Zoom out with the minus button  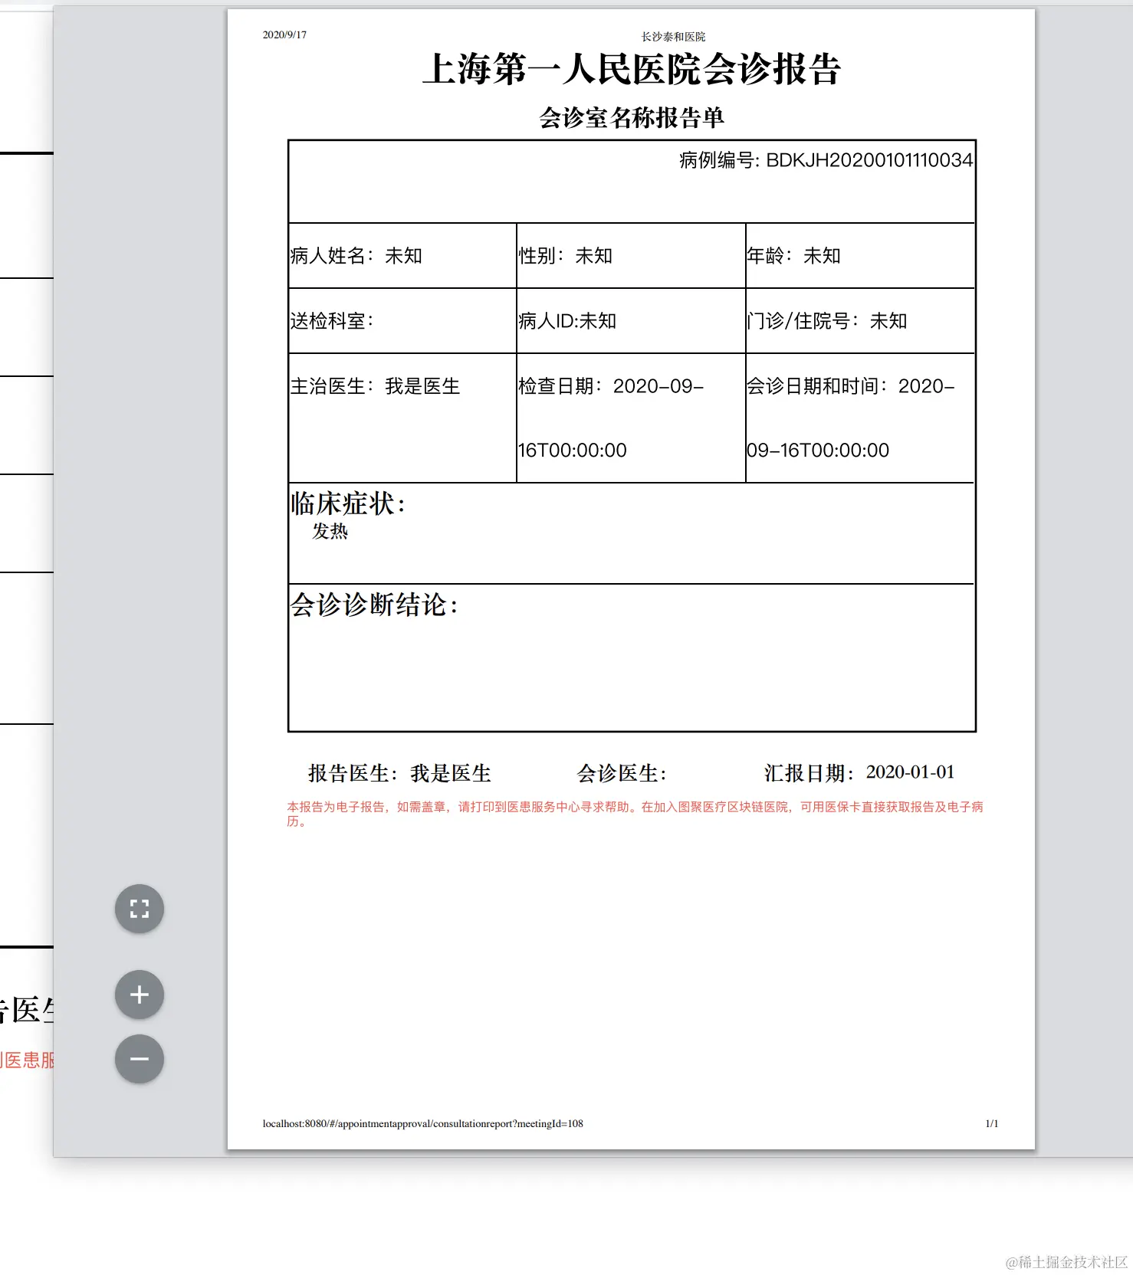pos(139,1059)
